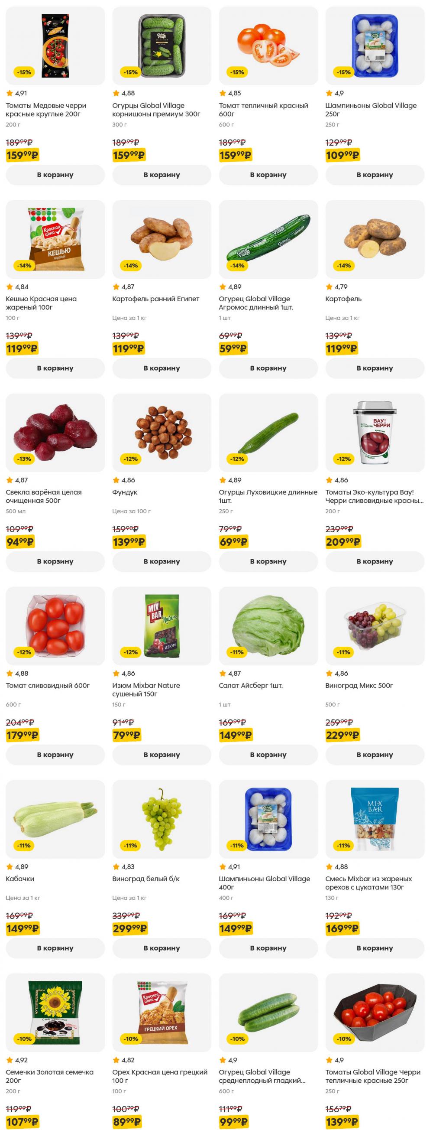Open Смесь Mixbar из жареных орехов link
Image resolution: width=433 pixels, height=1130 pixels.
[x=368, y=883]
